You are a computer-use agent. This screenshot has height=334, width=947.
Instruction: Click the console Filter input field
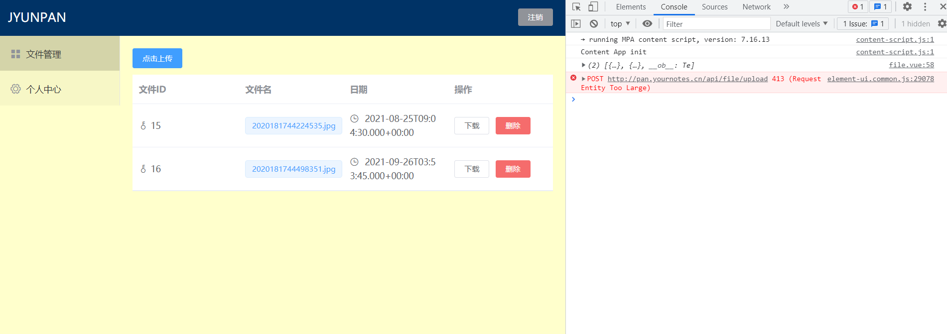[716, 24]
